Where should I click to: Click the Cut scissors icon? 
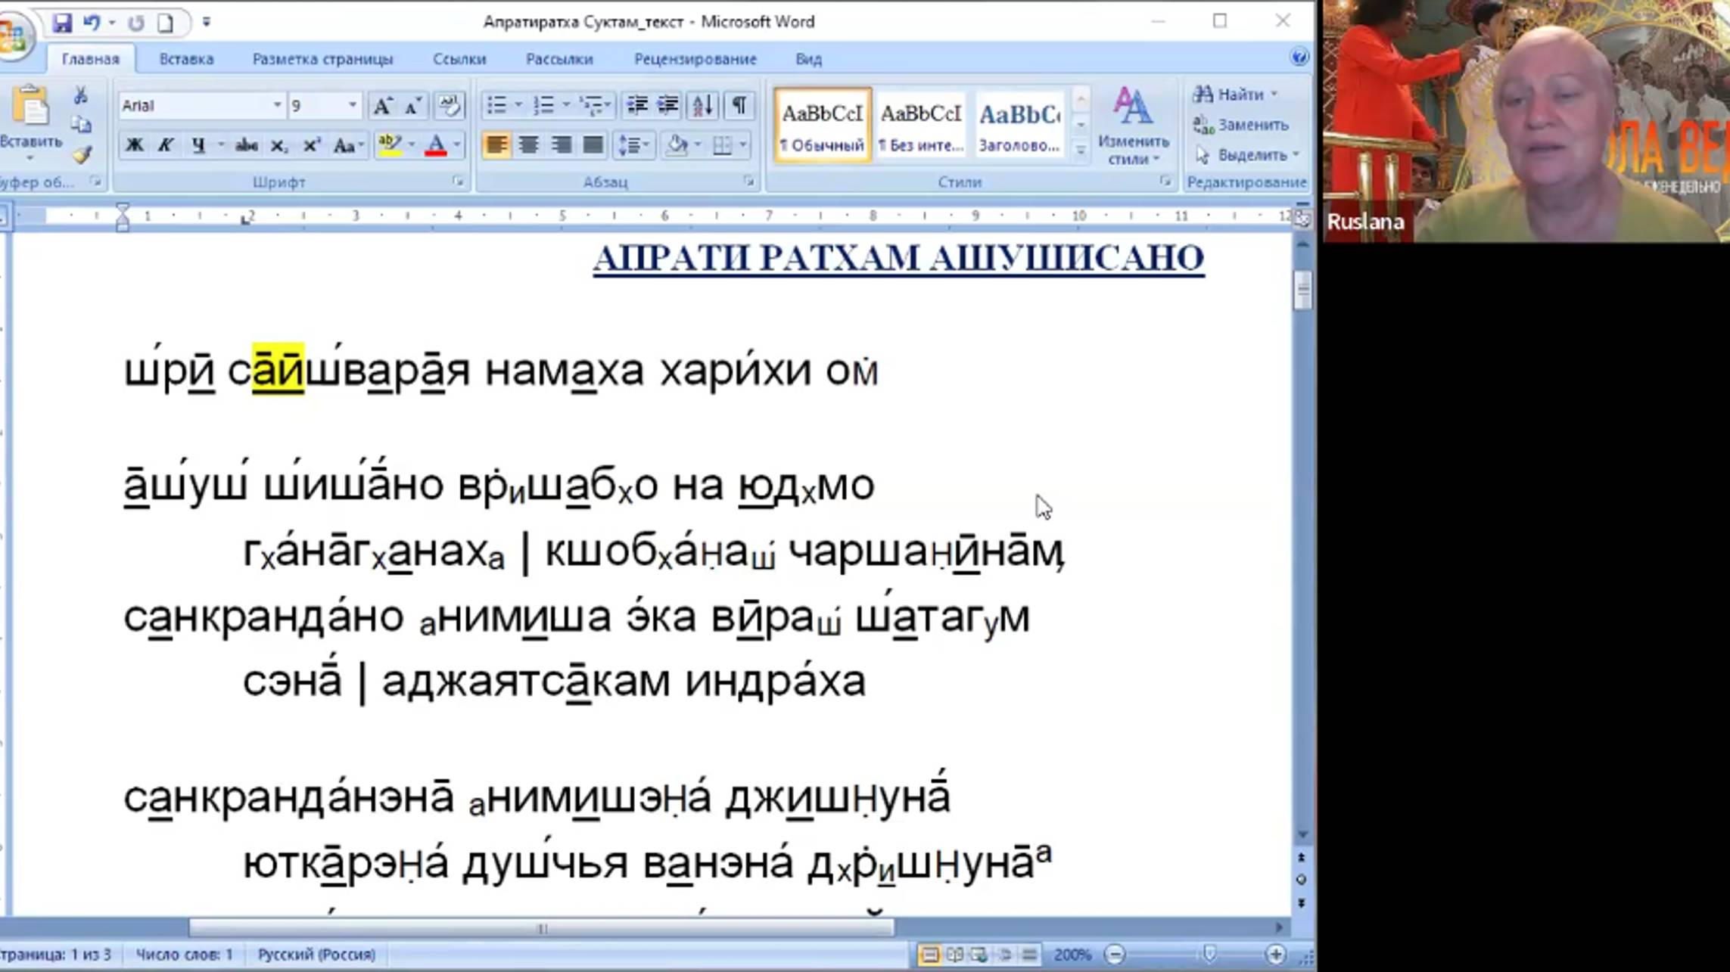coord(81,95)
